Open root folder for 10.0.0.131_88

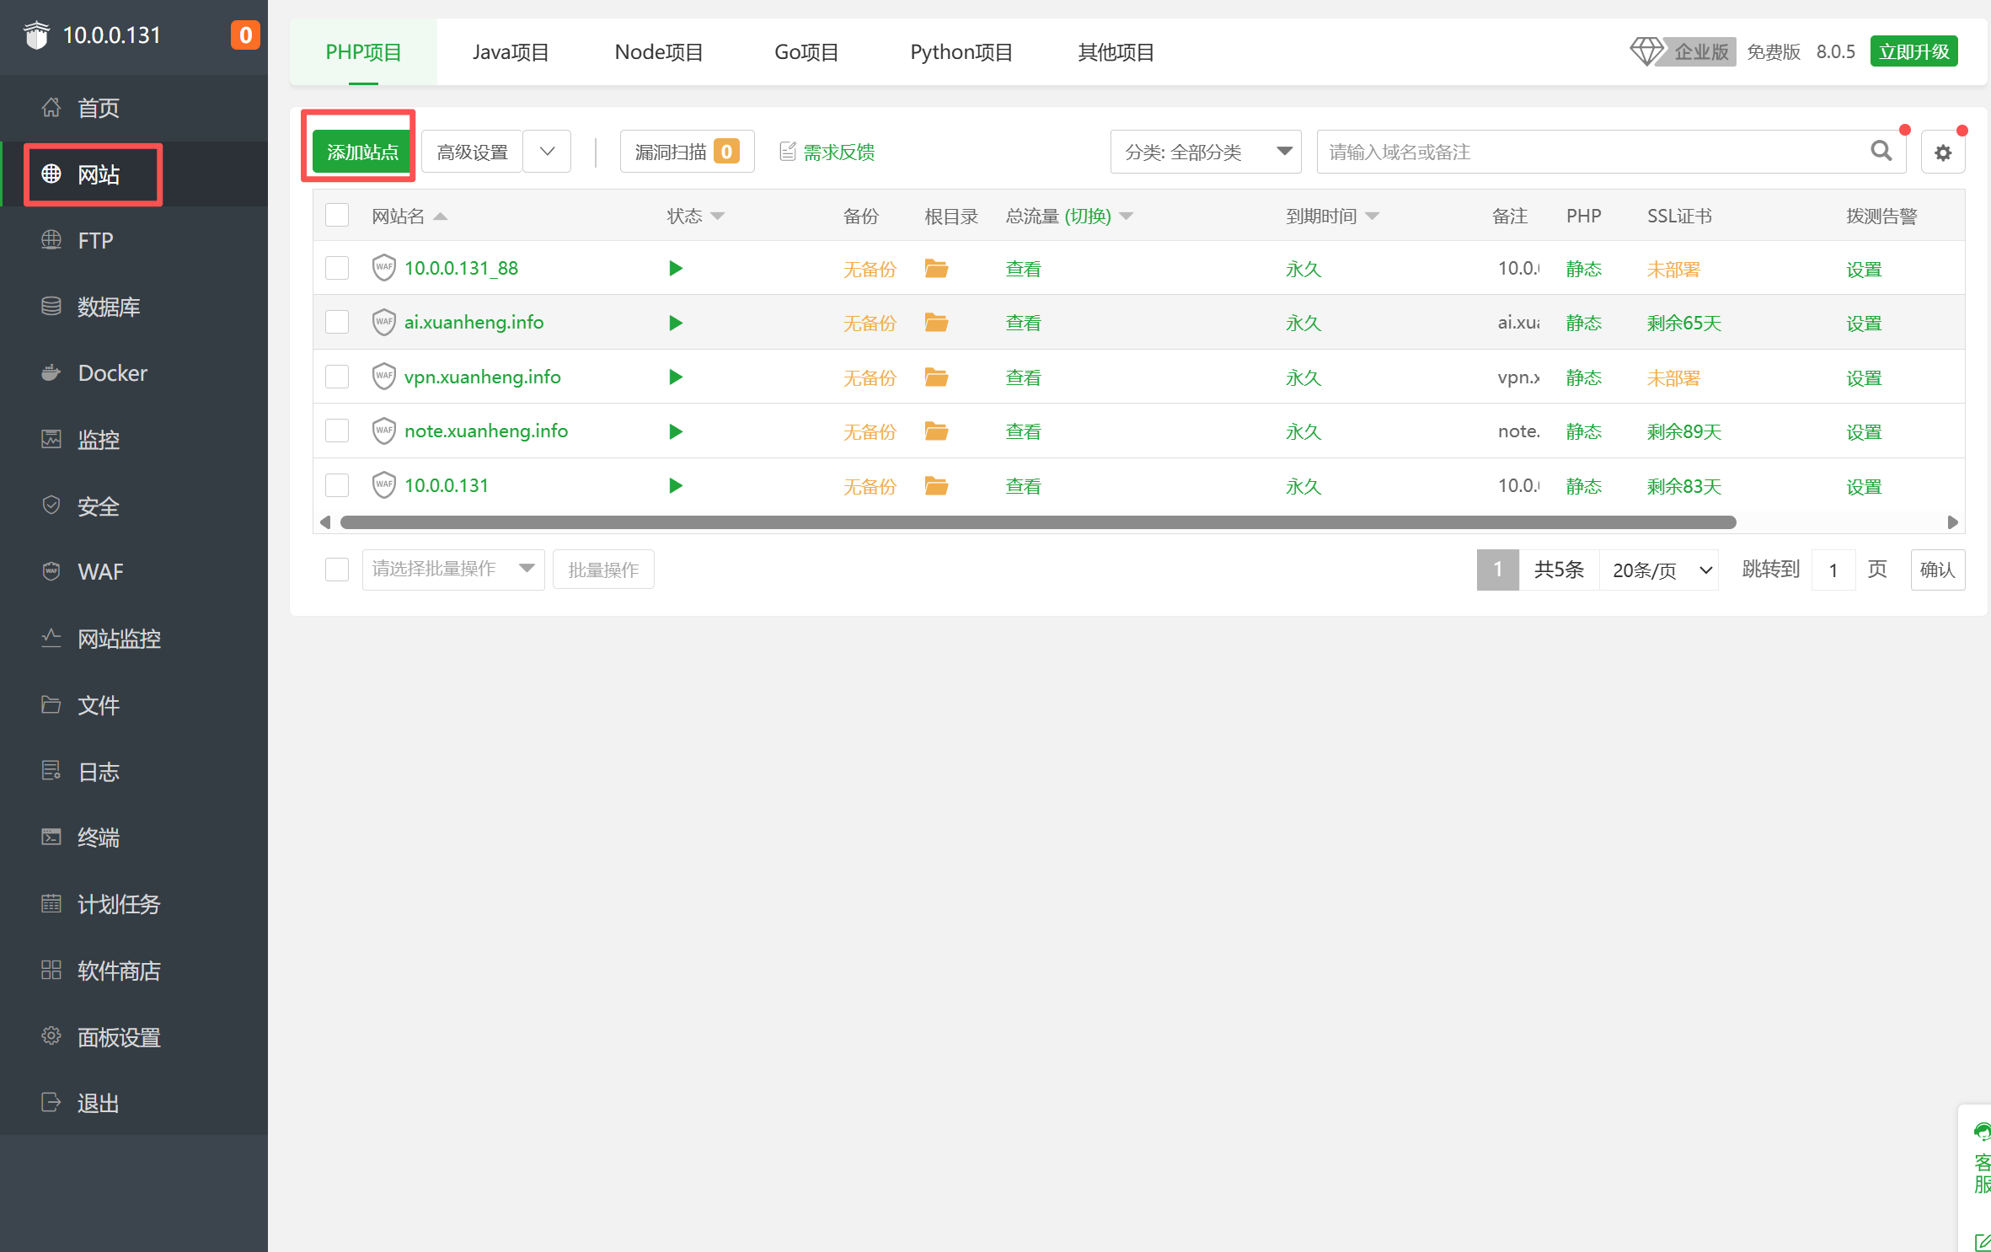pos(936,269)
